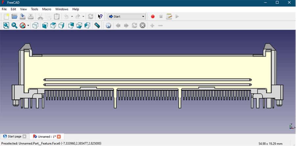Open a file with the folder icon

click(14, 17)
